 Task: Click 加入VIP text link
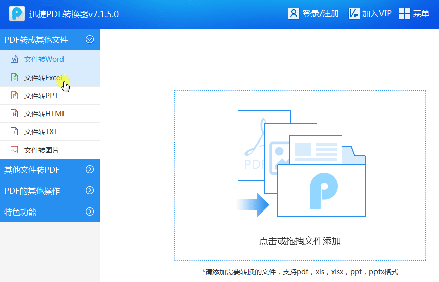coord(377,14)
